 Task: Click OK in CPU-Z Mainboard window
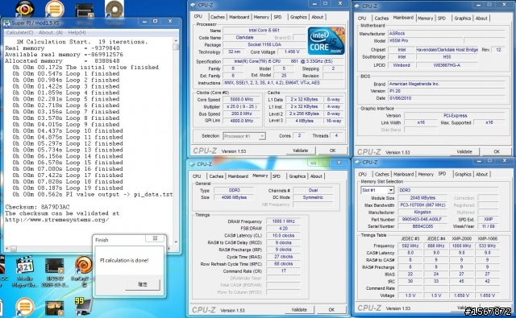point(497,152)
